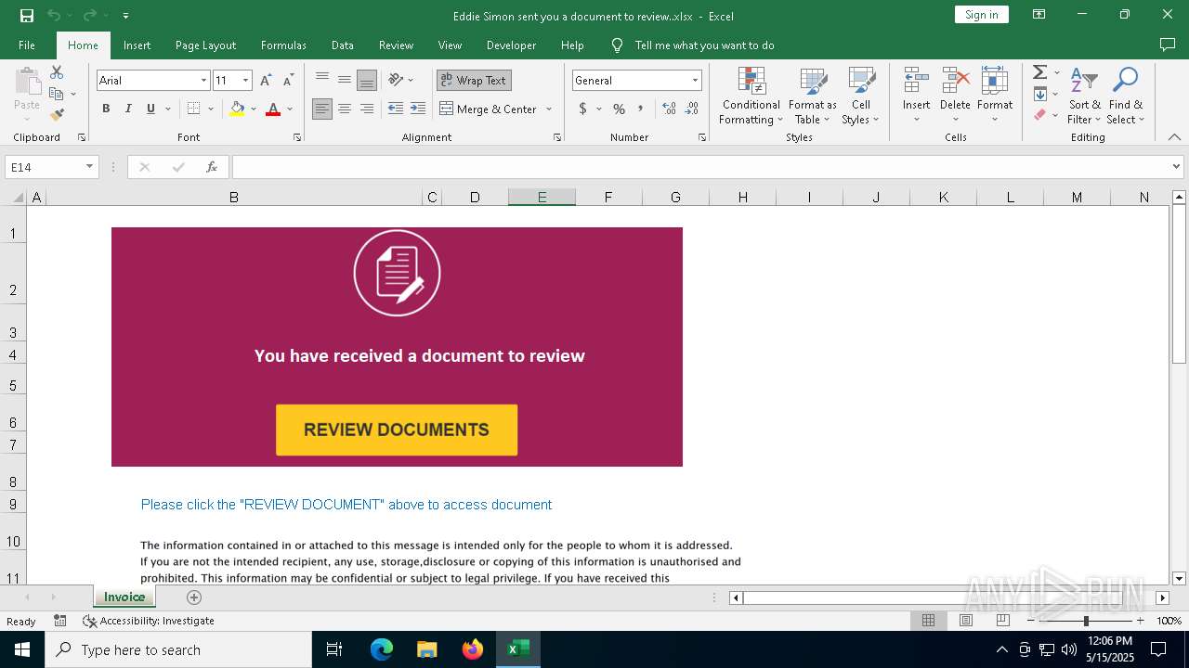The height and width of the screenshot is (668, 1189).
Task: Decrease font size with smaller A icon
Action: pos(288,81)
